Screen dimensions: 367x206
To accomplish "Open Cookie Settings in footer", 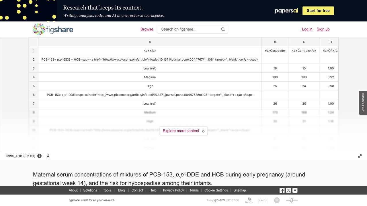I will point(216,190).
